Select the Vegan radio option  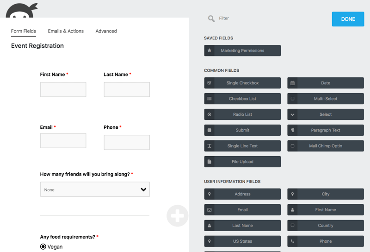pos(43,246)
